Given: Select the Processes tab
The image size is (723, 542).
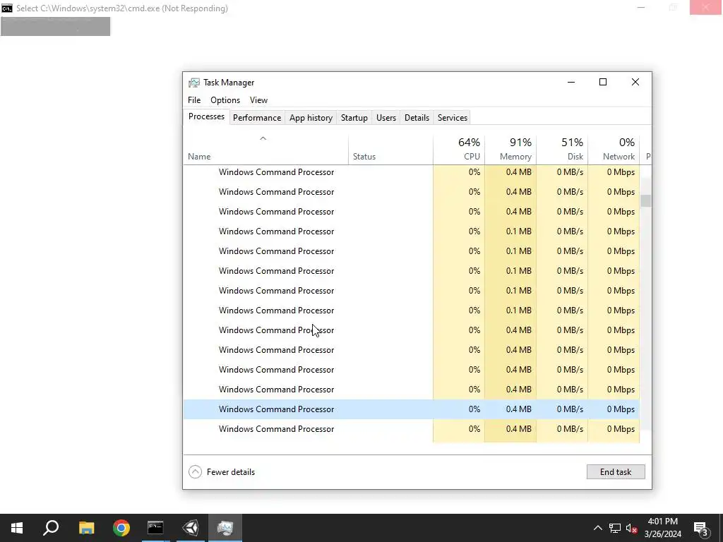Looking at the screenshot, I should (x=206, y=116).
